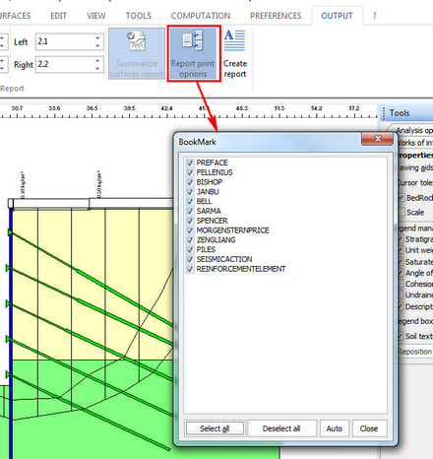The image size is (433, 459).
Task: Open the help question mark tab
Action: pos(374,16)
